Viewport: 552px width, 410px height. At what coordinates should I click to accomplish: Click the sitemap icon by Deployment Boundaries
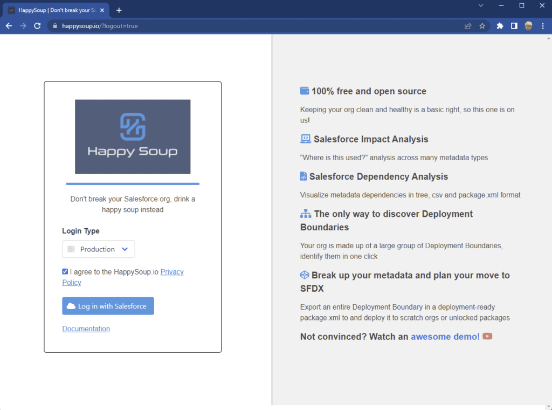306,214
